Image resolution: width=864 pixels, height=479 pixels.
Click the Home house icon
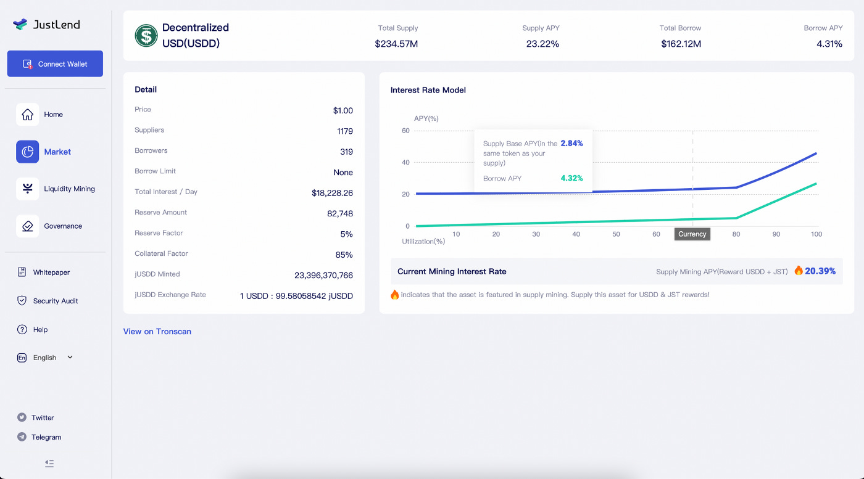tap(27, 115)
